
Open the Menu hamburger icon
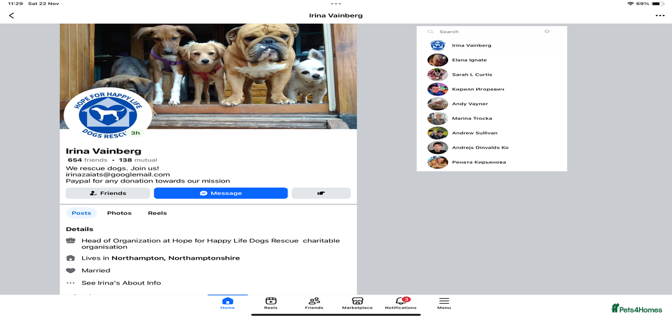(x=444, y=303)
